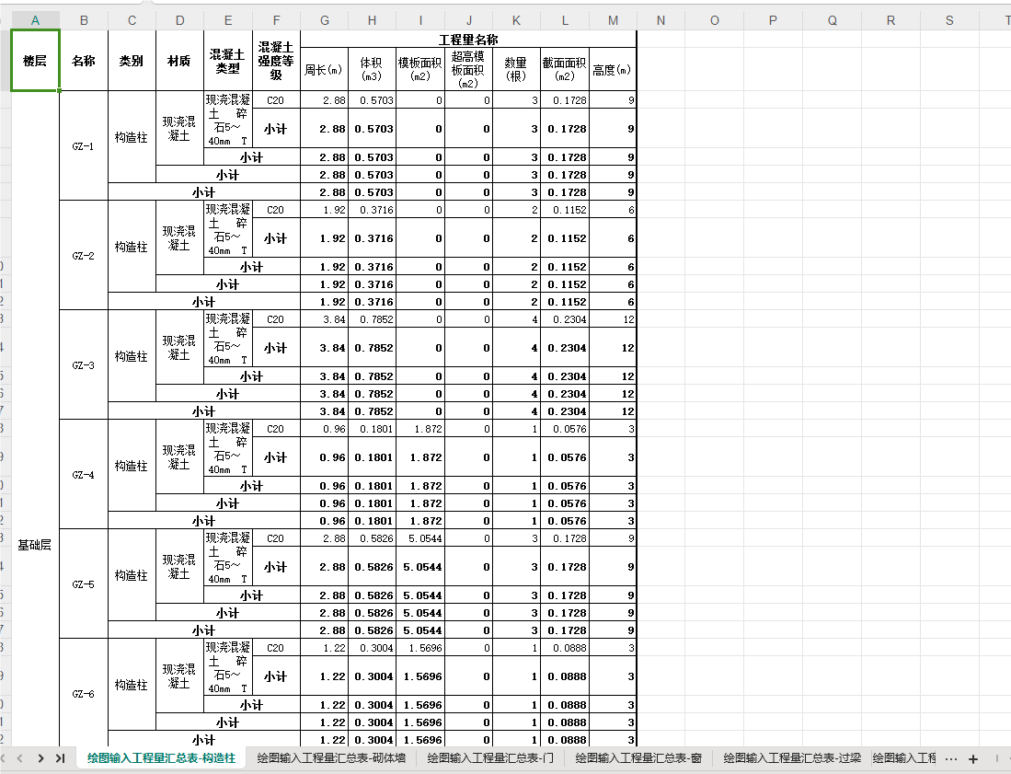Viewport: 1011px width, 774px height.
Task: Select the 过梁 sheet tab
Action: pos(792,758)
